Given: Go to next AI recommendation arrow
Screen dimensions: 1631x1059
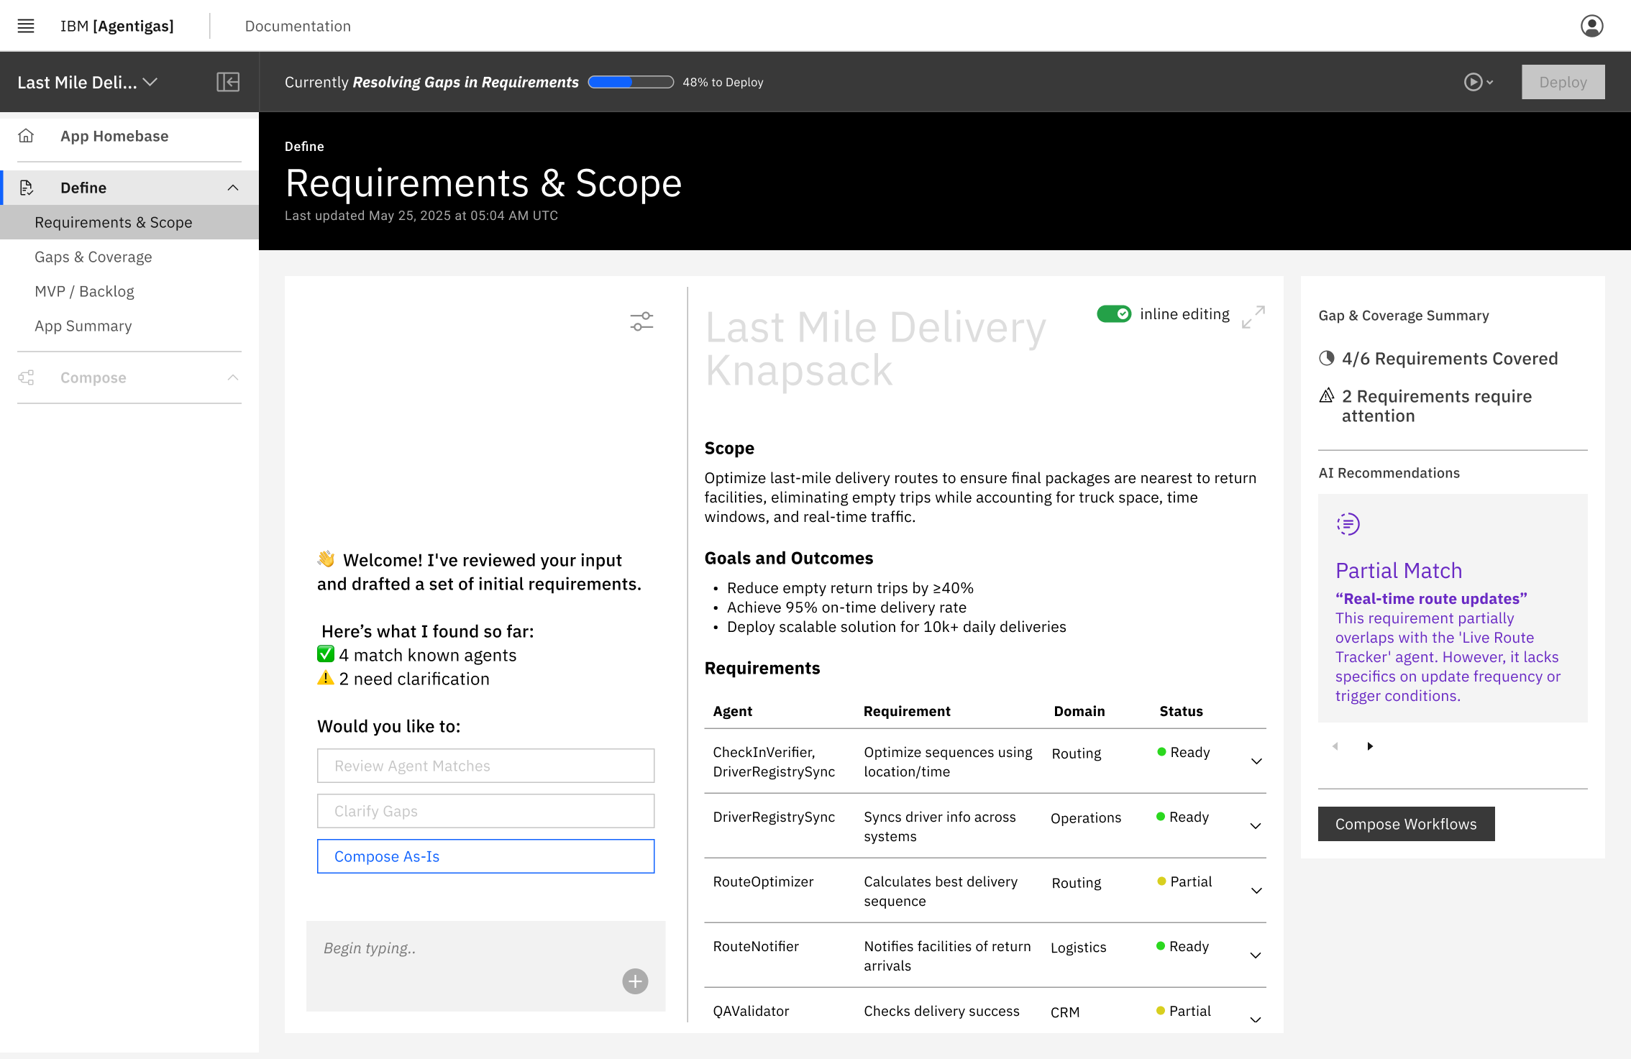Looking at the screenshot, I should [x=1370, y=746].
